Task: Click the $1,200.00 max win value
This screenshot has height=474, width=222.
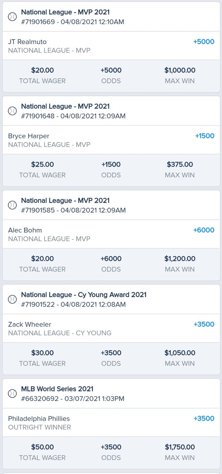Action: click(x=180, y=259)
